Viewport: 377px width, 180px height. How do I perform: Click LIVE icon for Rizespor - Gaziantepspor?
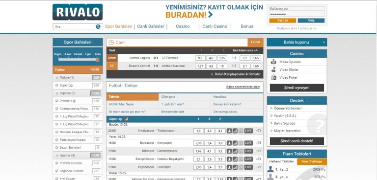coord(248,151)
